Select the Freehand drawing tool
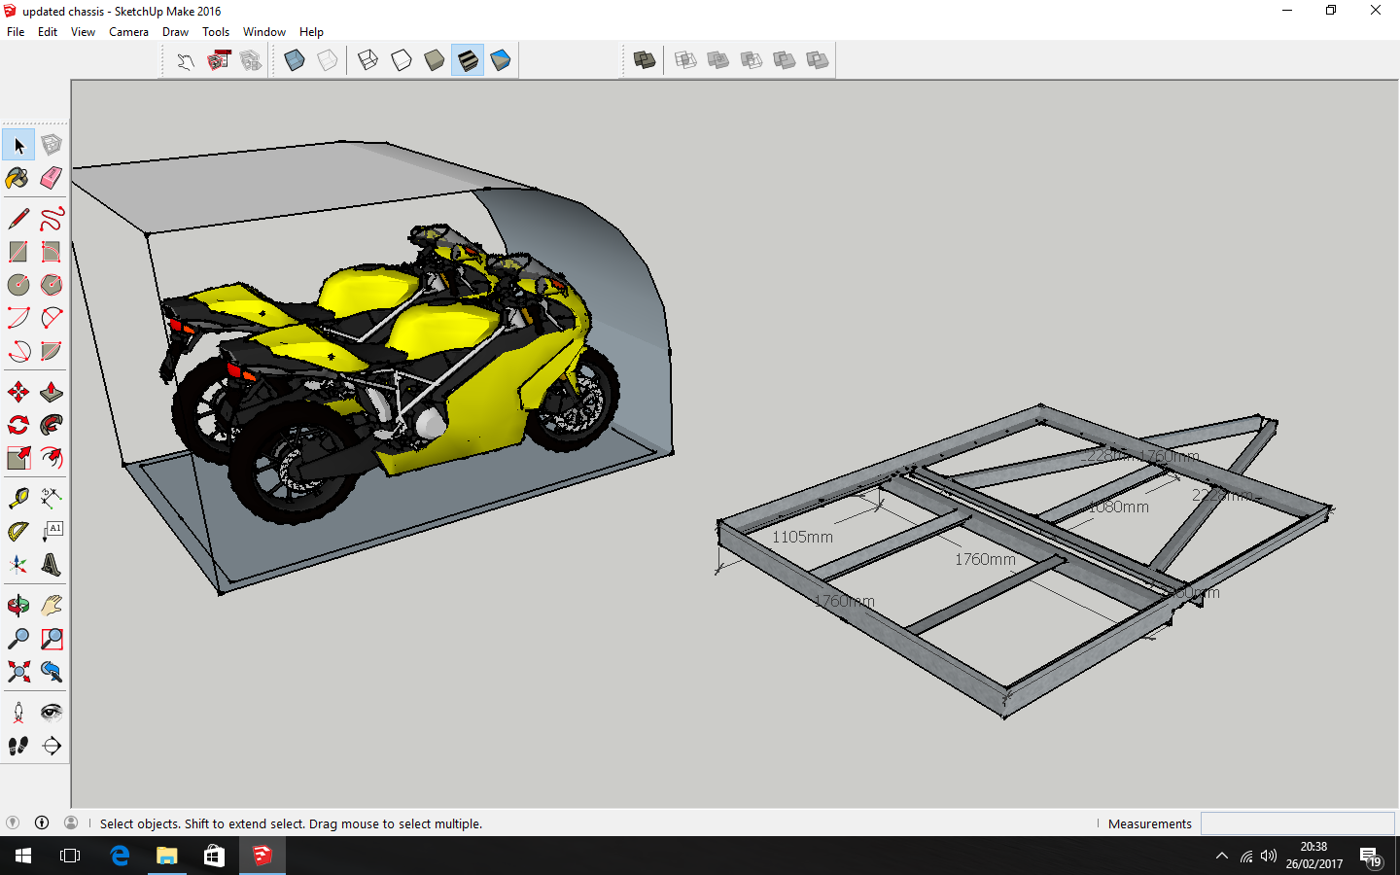Screen dimensions: 1400x875 pyautogui.click(x=52, y=219)
